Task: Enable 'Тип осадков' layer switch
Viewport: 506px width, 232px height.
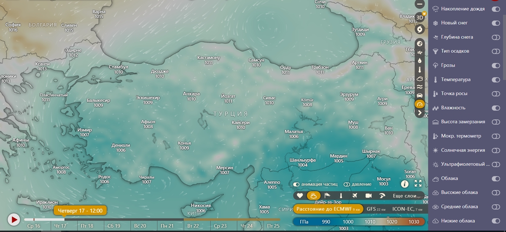Action: coord(496,51)
